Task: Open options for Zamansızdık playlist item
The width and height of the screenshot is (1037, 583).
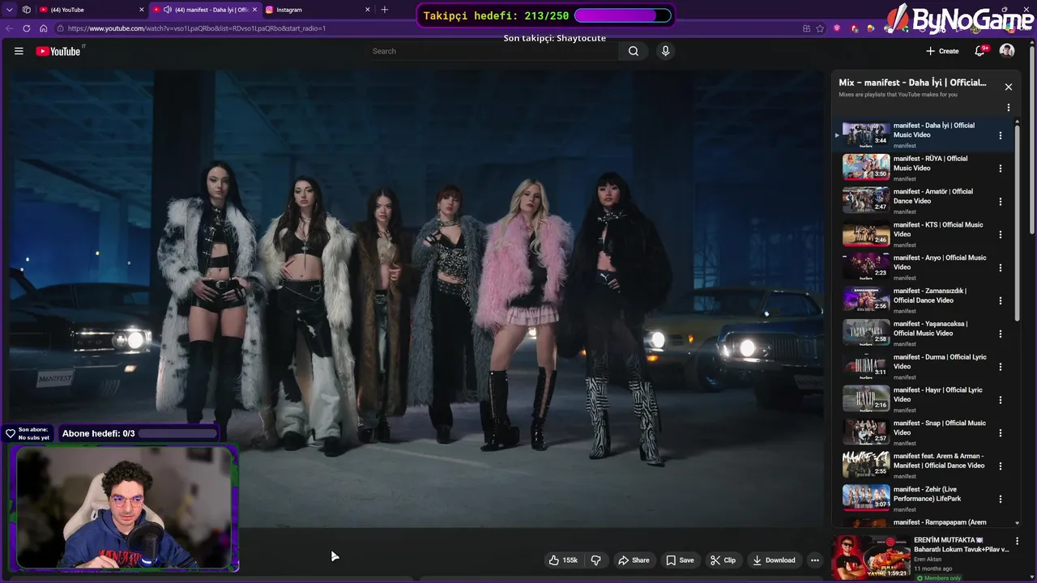Action: [1001, 301]
